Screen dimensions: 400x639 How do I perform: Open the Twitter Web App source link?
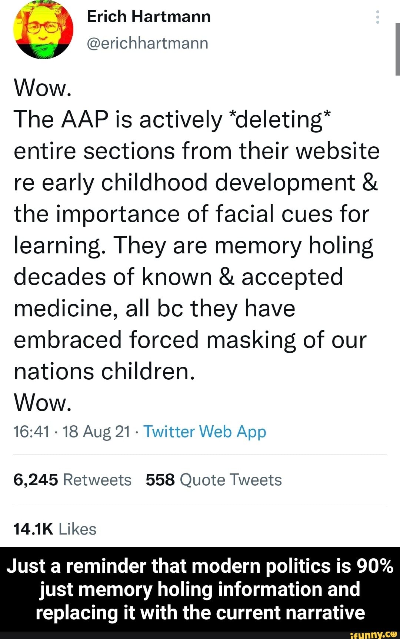tap(204, 432)
